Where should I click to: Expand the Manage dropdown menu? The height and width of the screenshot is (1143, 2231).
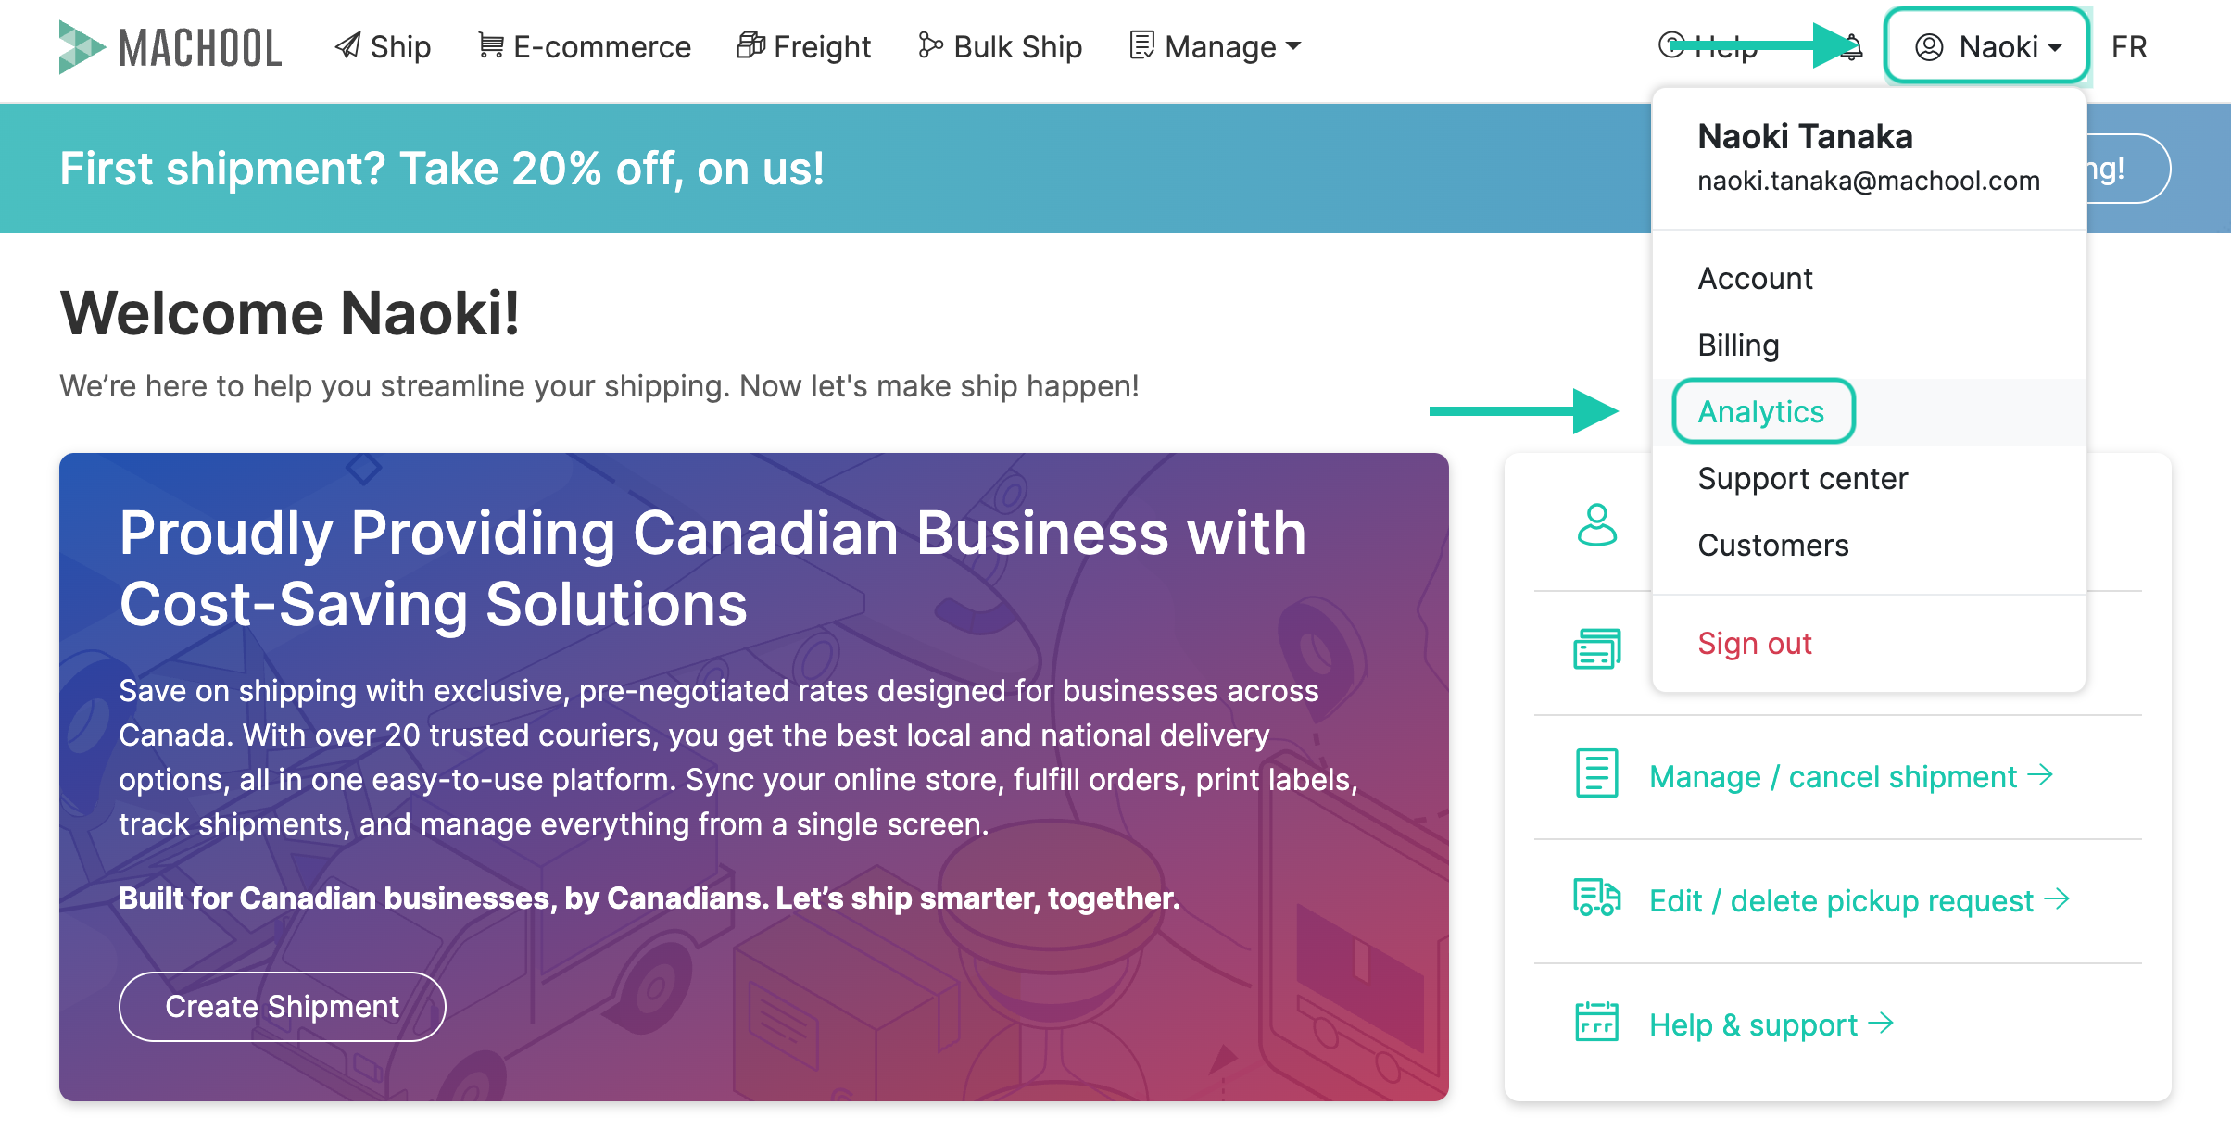[x=1216, y=46]
